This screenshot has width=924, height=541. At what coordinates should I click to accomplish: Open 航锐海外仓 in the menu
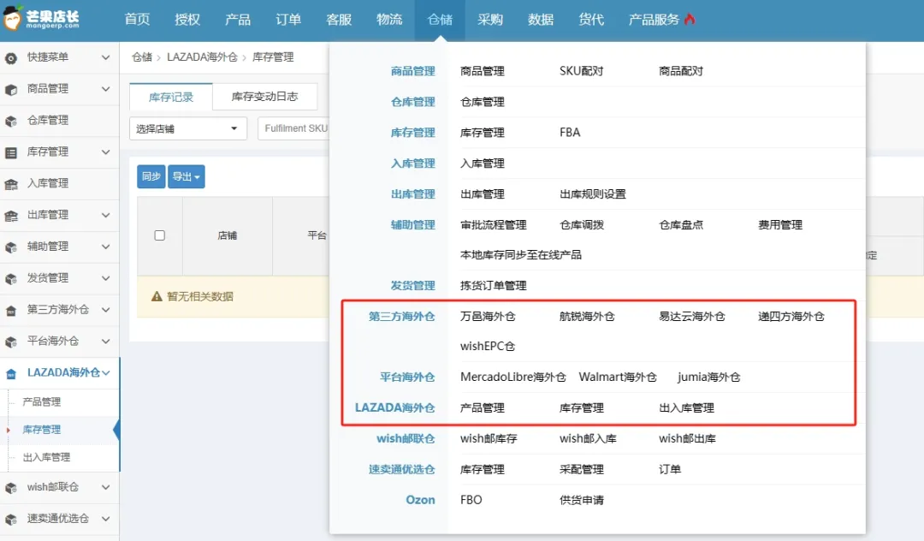coord(586,317)
